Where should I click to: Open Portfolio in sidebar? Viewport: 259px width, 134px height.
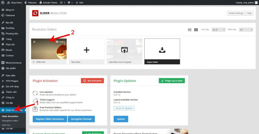(10, 28)
